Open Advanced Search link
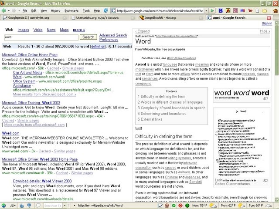 pos(113,35)
